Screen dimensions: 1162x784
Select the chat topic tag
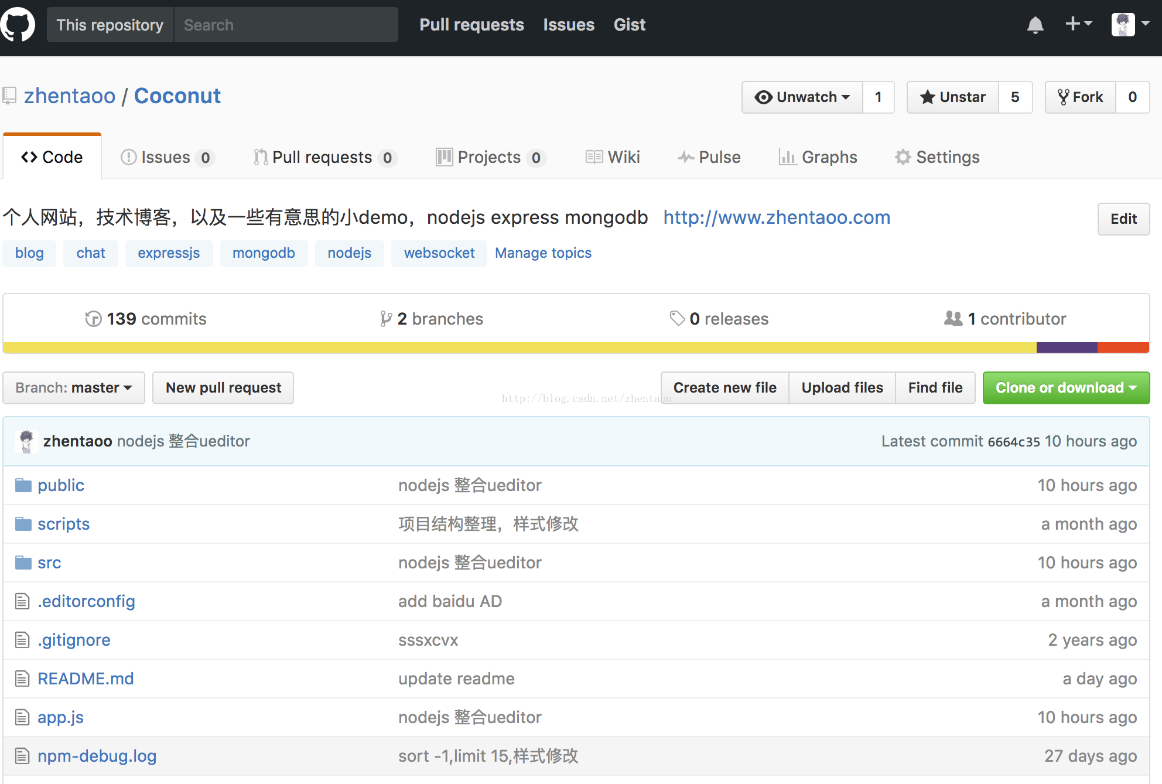(91, 253)
